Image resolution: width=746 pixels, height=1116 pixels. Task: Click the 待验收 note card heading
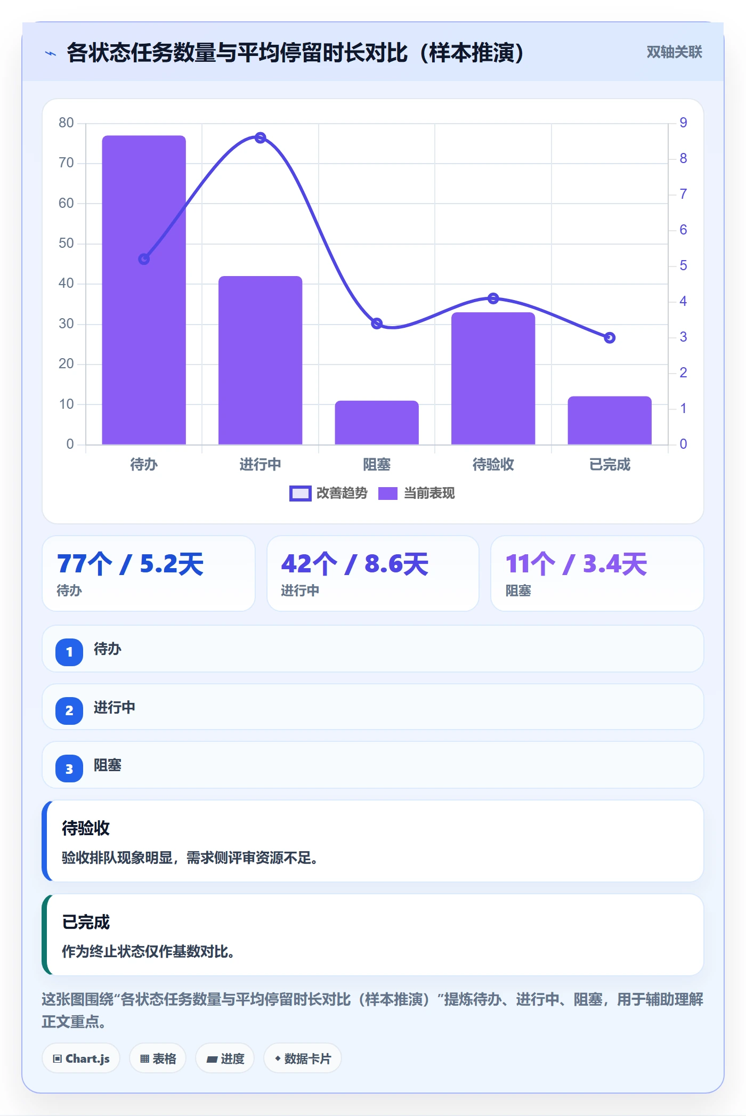pyautogui.click(x=86, y=828)
